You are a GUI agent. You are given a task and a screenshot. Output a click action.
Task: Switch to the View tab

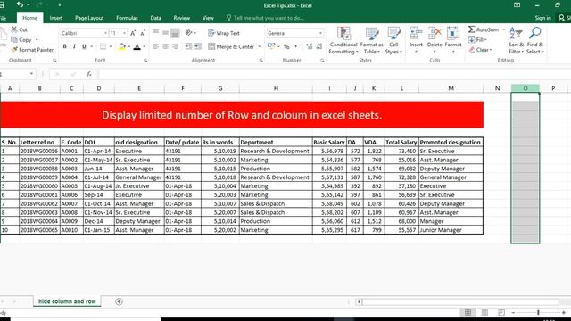coord(208,18)
